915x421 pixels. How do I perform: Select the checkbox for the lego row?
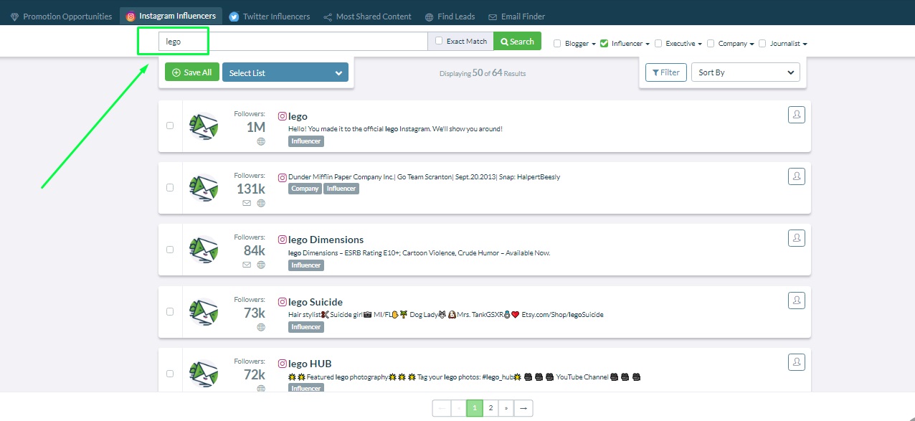(170, 126)
